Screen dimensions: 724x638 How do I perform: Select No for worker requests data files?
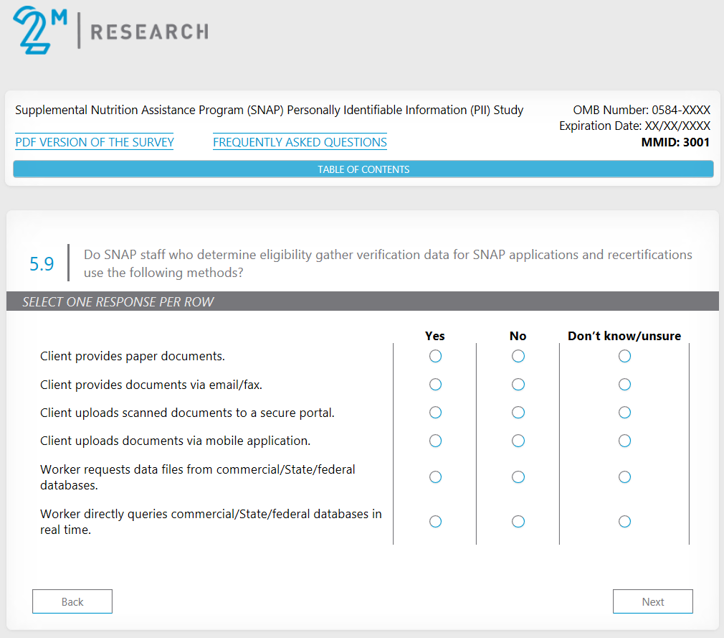click(518, 477)
